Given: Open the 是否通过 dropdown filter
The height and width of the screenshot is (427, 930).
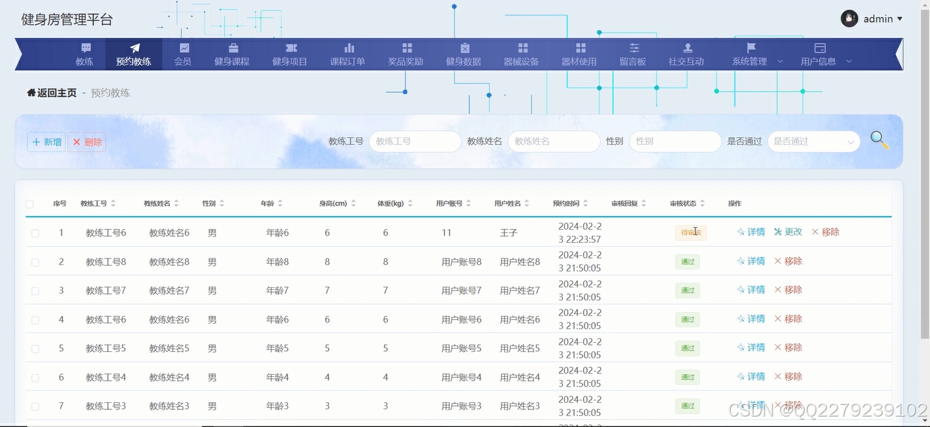Looking at the screenshot, I should tap(813, 141).
